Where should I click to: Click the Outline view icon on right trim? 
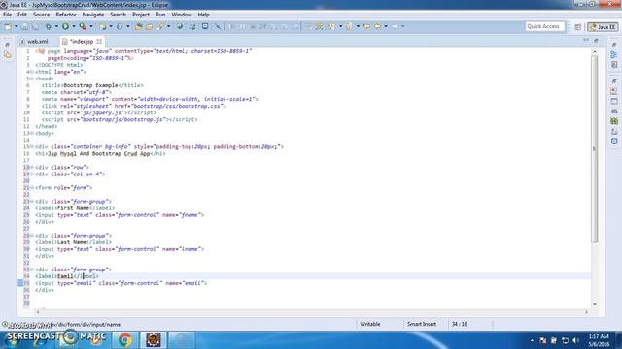pyautogui.click(x=614, y=55)
